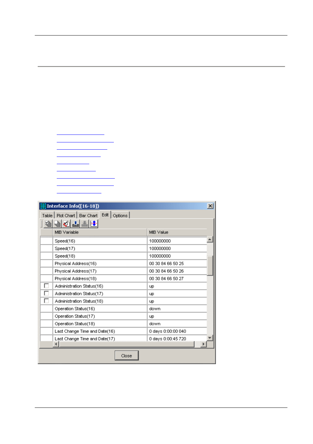Click the value 0 days 0:00:45 720
This screenshot has width=313, height=444.
pyautogui.click(x=168, y=339)
